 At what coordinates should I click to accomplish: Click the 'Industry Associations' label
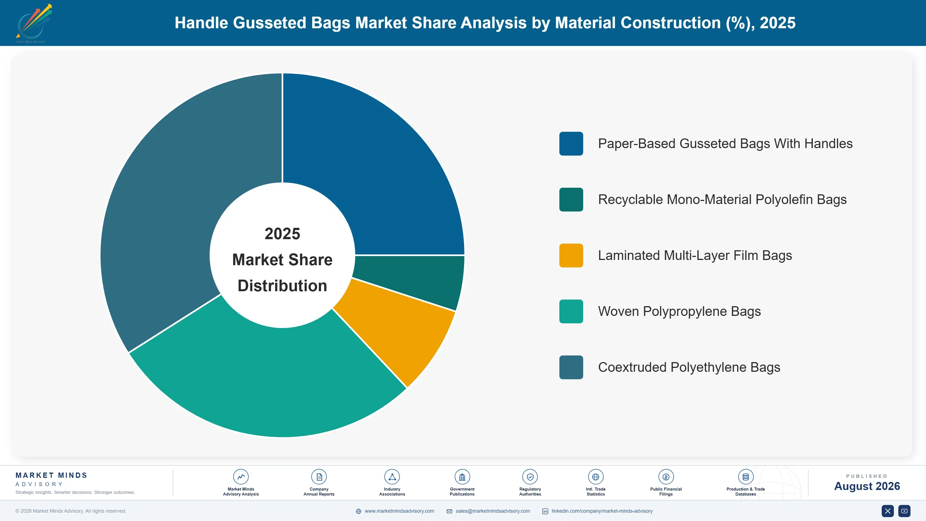pos(392,492)
